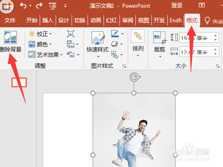Switch to the Developer (开发) tab
Viewport: 223px width, 167px height.
pos(160,20)
